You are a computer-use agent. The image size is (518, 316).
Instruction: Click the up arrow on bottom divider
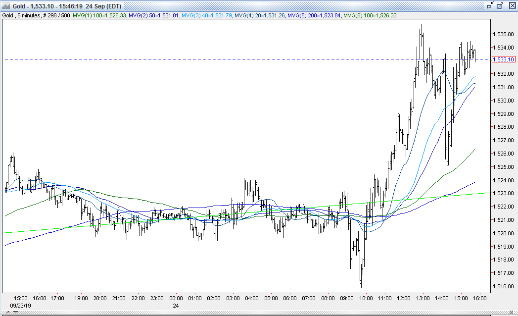[x=7, y=312]
